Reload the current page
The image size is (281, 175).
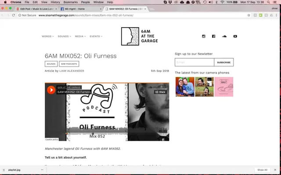pyautogui.click(x=13, y=15)
